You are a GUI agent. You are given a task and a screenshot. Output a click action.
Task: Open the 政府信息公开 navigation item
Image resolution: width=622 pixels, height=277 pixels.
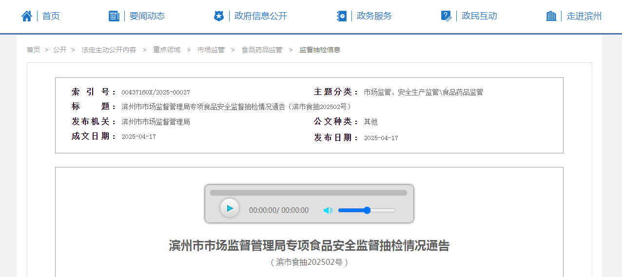click(261, 16)
